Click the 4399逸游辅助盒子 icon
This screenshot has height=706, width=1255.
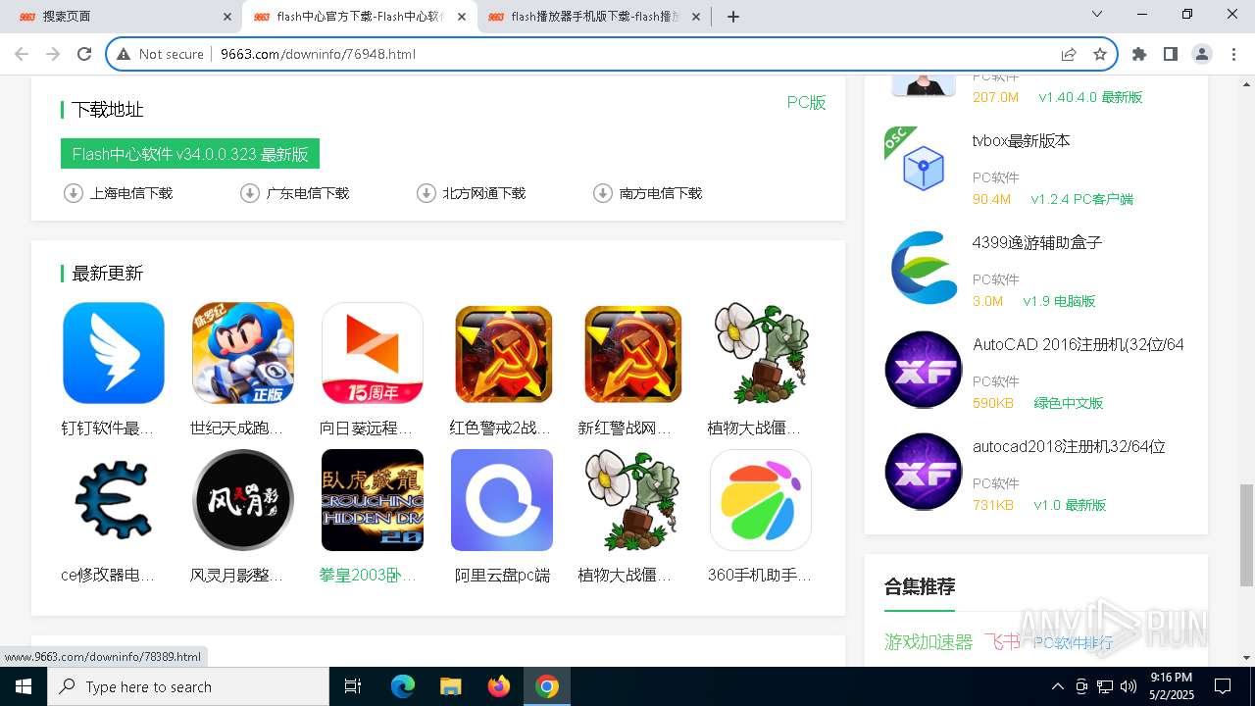coord(924,268)
